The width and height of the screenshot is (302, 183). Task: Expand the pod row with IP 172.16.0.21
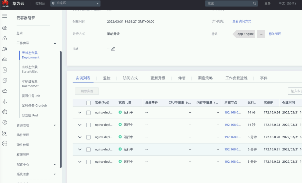80,149
